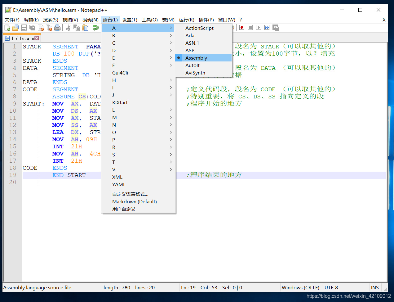The height and width of the screenshot is (302, 394).
Task: Click the Paste clipboard icon
Action: [85, 28]
